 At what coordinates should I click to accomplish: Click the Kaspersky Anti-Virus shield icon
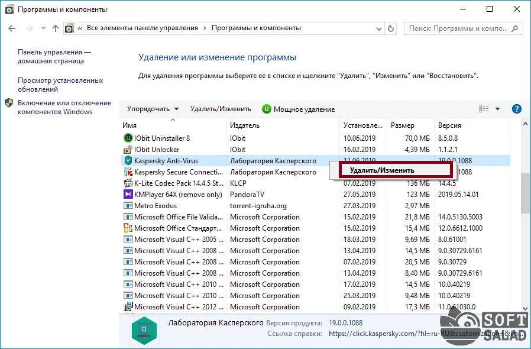coord(128,161)
